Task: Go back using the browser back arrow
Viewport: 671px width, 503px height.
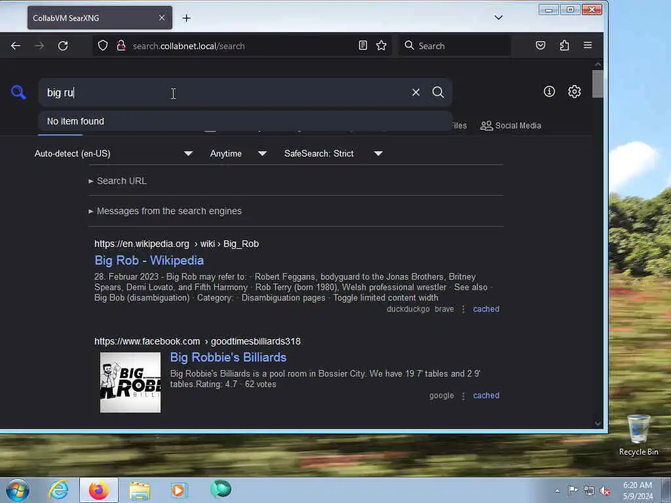Action: 16,46
